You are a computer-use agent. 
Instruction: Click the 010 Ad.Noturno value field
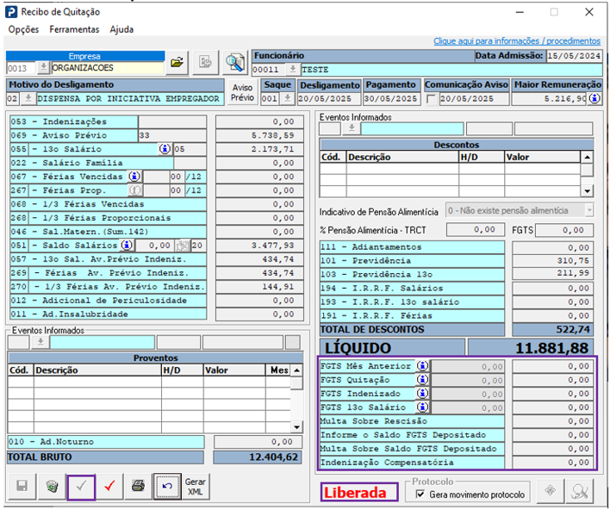[x=258, y=442]
